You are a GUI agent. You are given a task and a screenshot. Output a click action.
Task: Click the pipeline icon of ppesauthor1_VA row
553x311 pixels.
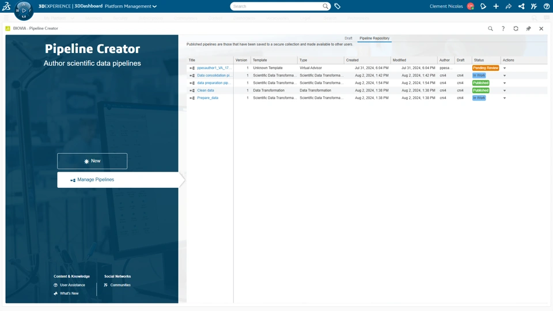(x=192, y=68)
